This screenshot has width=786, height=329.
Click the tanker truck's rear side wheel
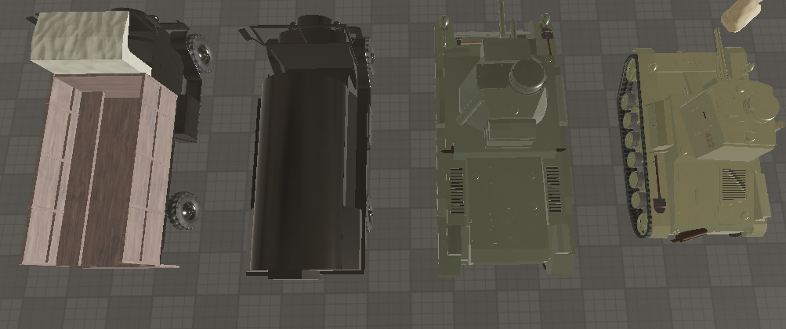coord(368,215)
